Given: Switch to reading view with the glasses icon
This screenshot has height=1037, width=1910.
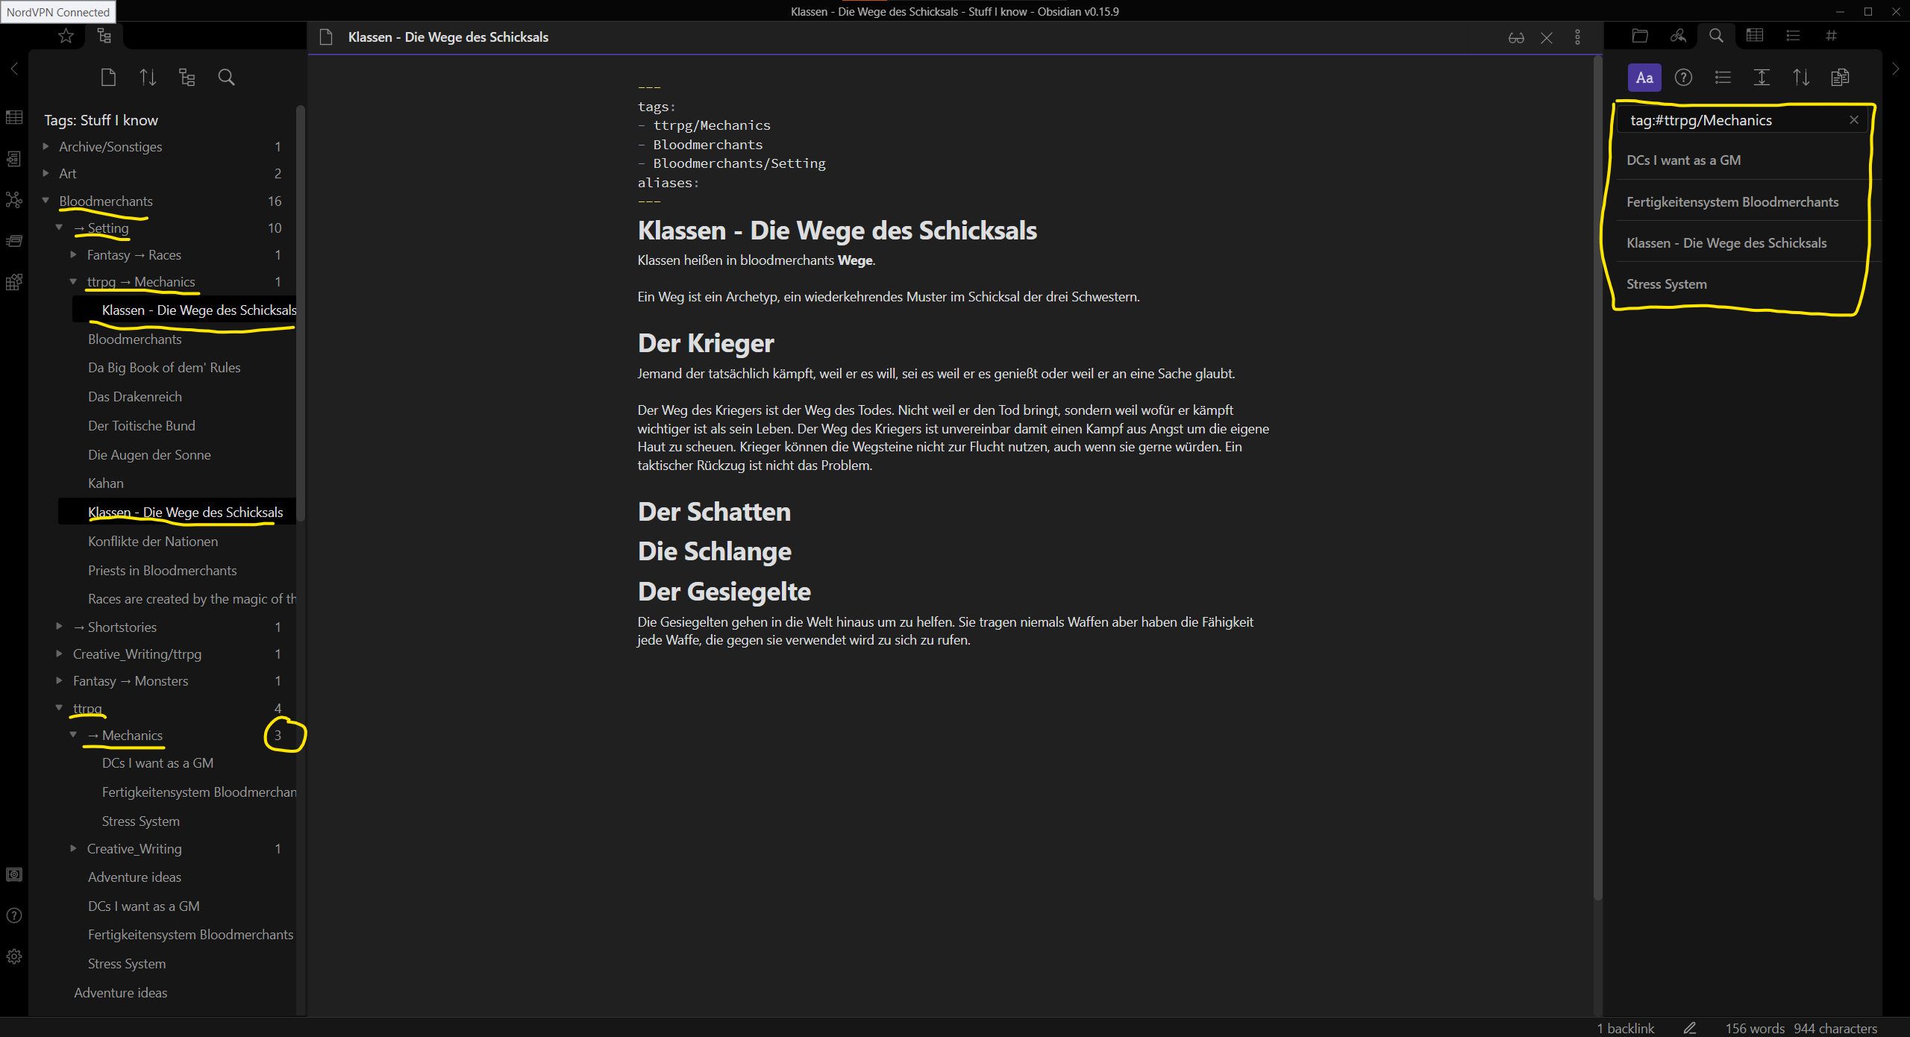Looking at the screenshot, I should click(1515, 37).
